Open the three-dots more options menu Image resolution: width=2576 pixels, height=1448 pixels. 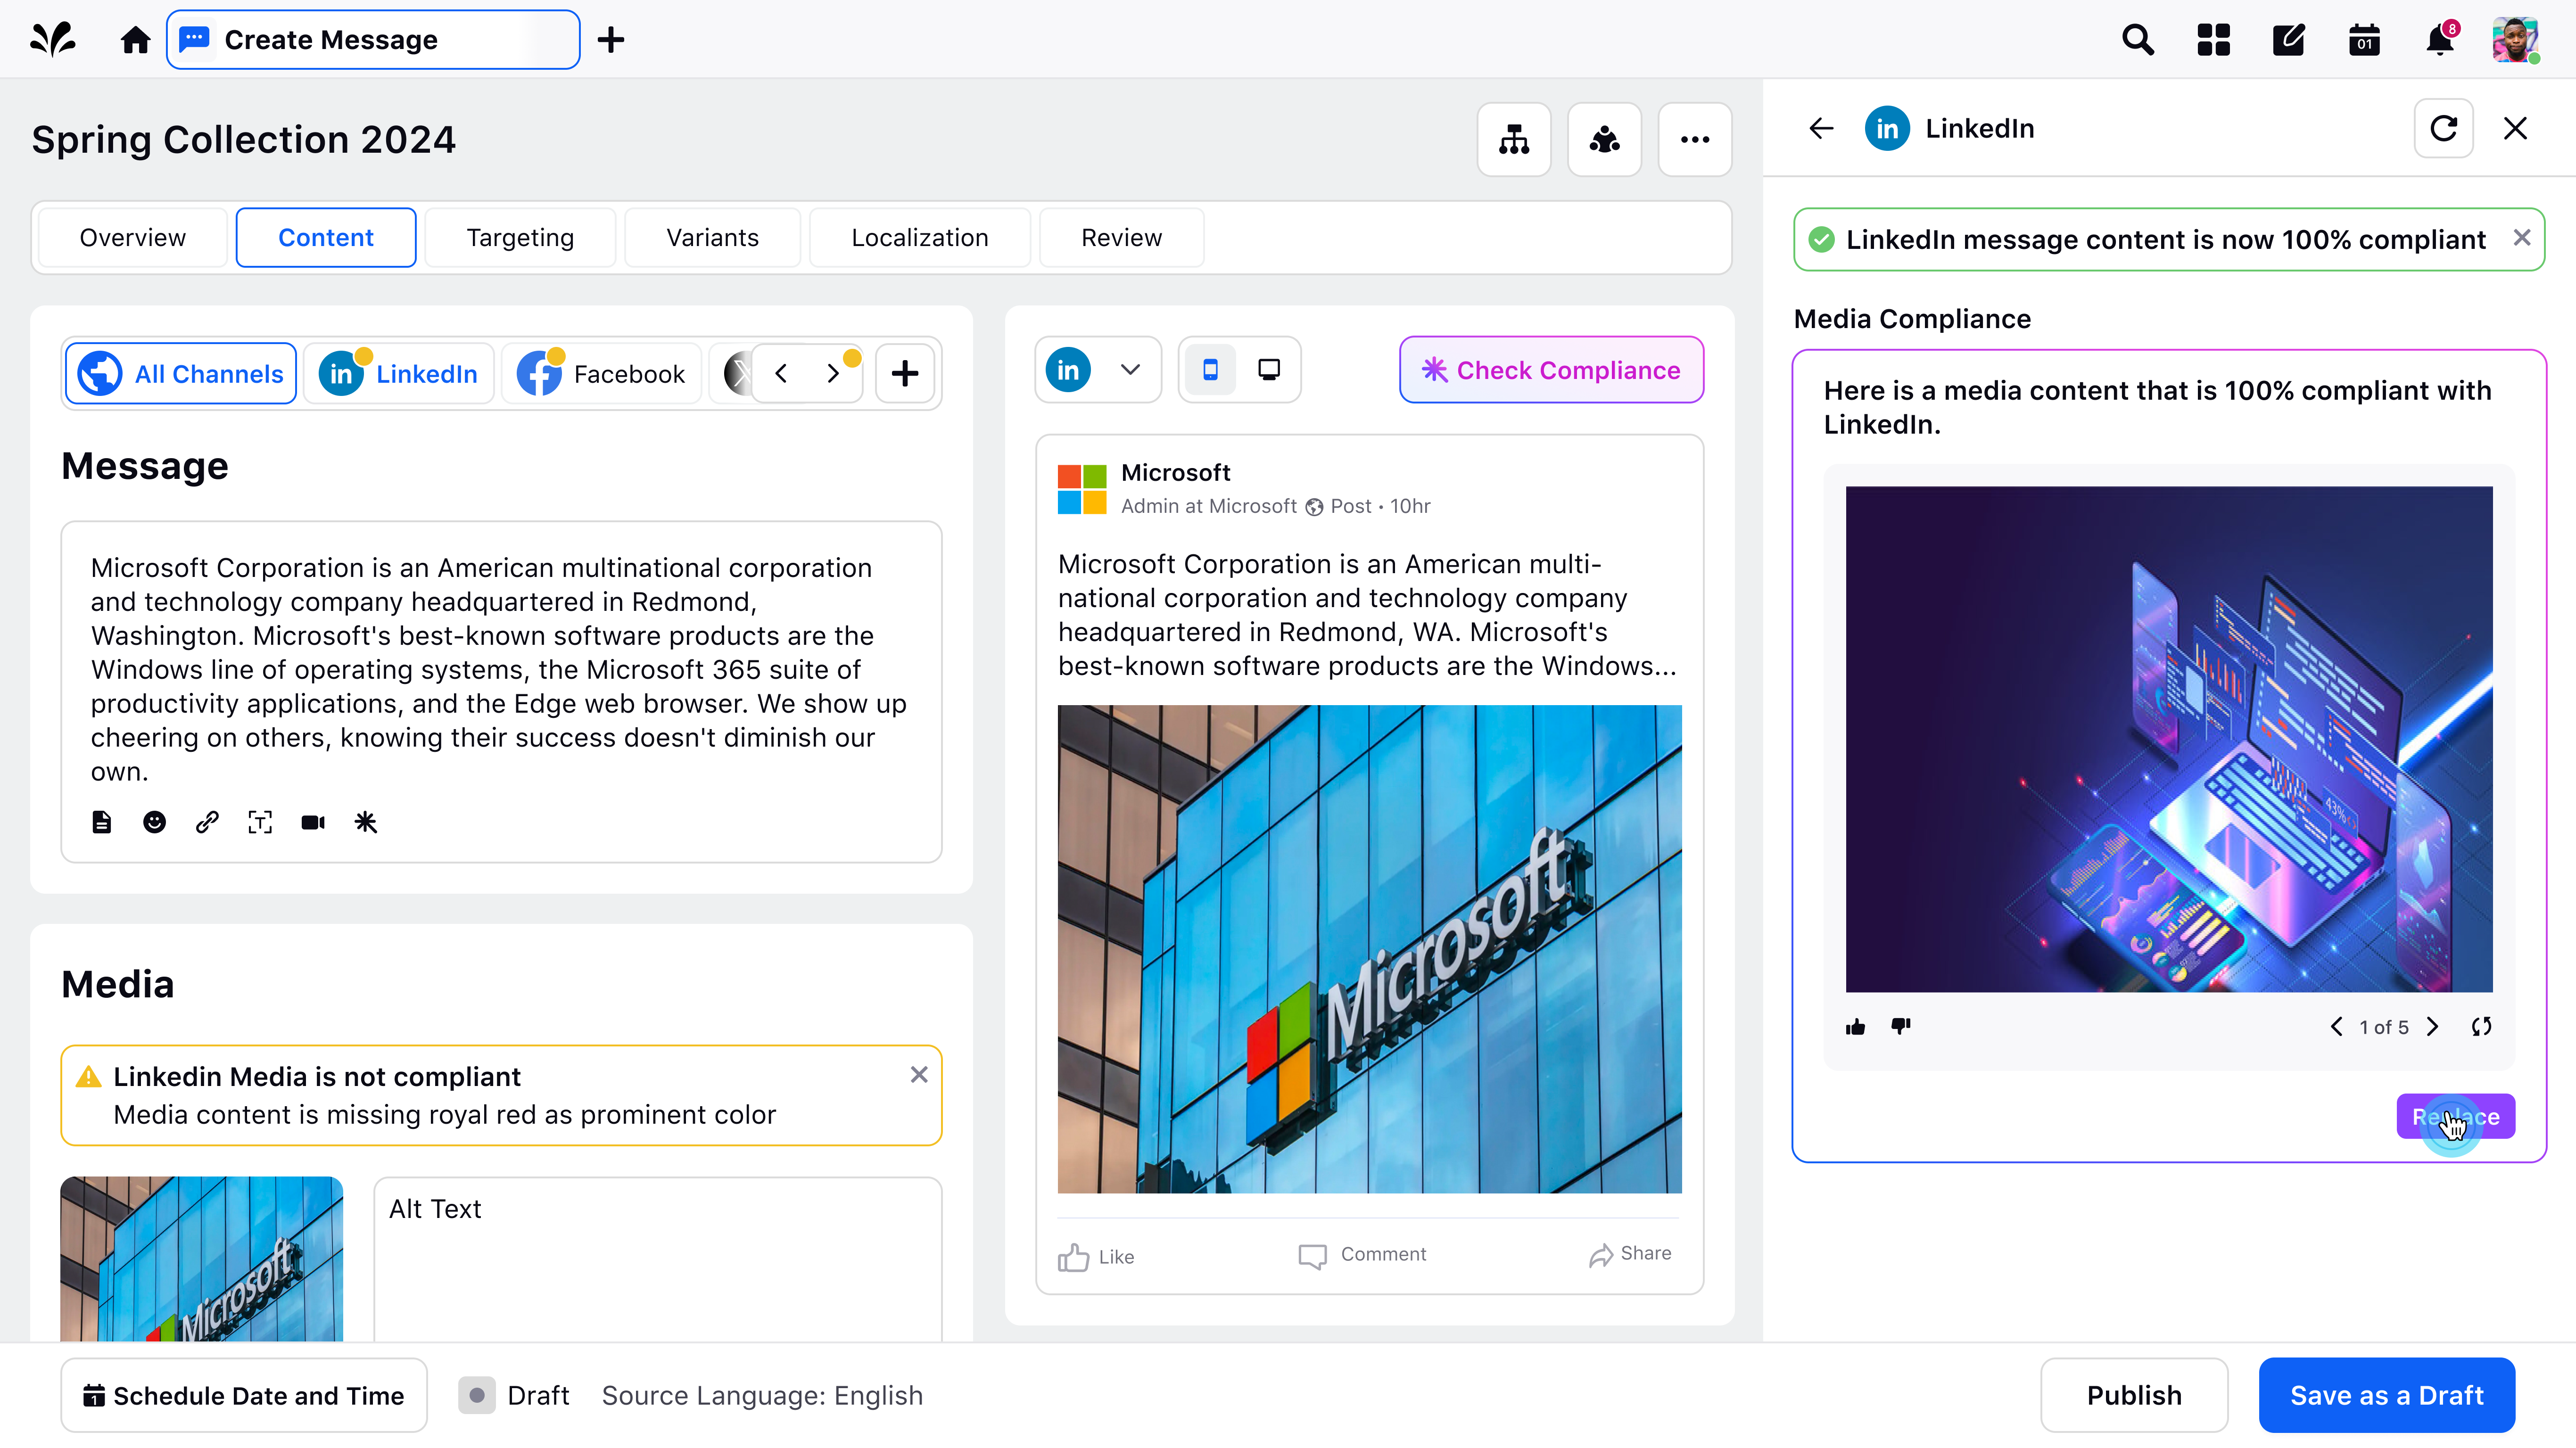pos(1694,140)
